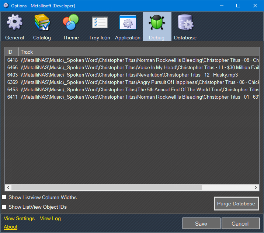The image size is (264, 233).
Task: Enable Show Listview Column Widths checkbox
Action: tap(4, 197)
